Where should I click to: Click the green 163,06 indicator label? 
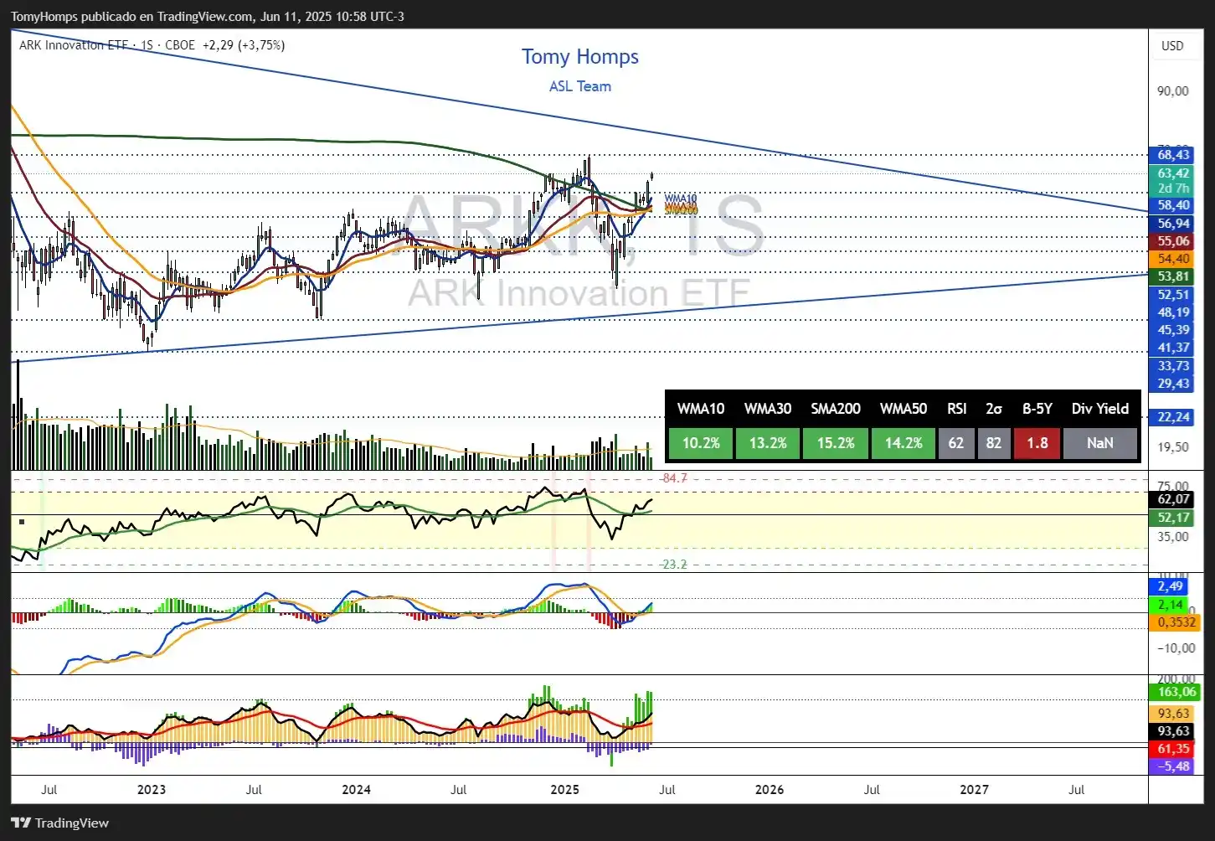point(1176,692)
